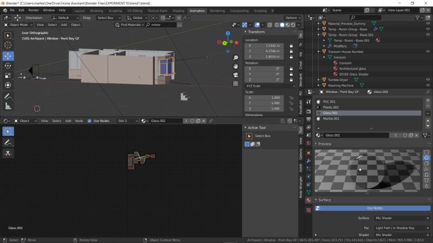Pin the node editor material

coord(211,121)
